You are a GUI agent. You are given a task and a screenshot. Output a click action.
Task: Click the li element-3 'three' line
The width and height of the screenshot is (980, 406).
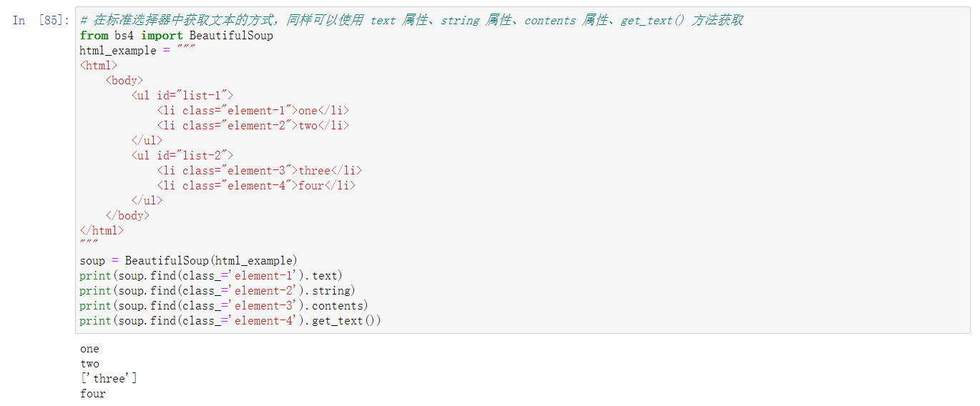pos(260,170)
